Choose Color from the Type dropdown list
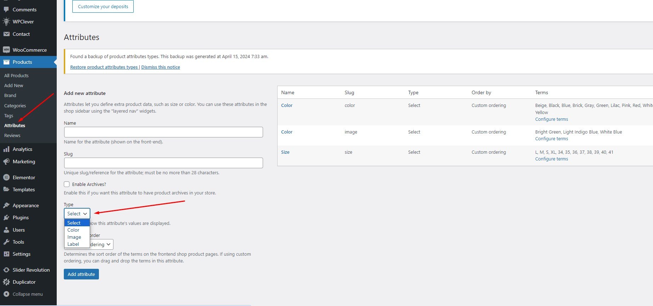Viewport: 653px width, 306px height. pyautogui.click(x=73, y=230)
